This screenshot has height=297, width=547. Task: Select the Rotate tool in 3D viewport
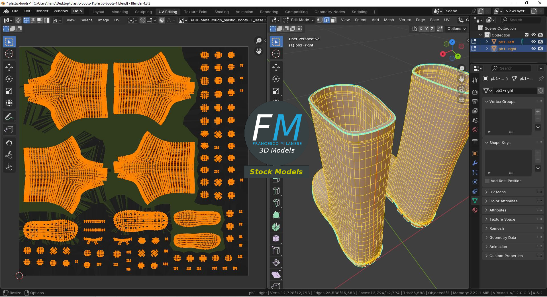[276, 79]
